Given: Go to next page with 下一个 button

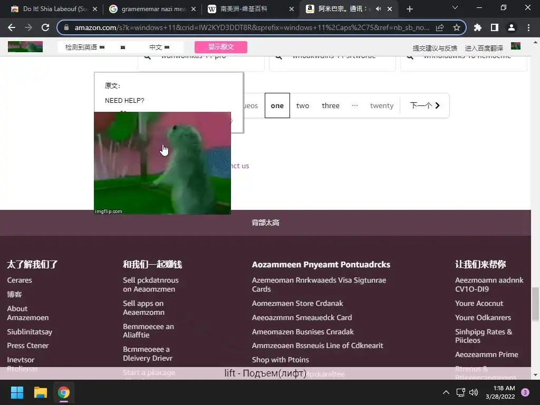Looking at the screenshot, I should (425, 105).
